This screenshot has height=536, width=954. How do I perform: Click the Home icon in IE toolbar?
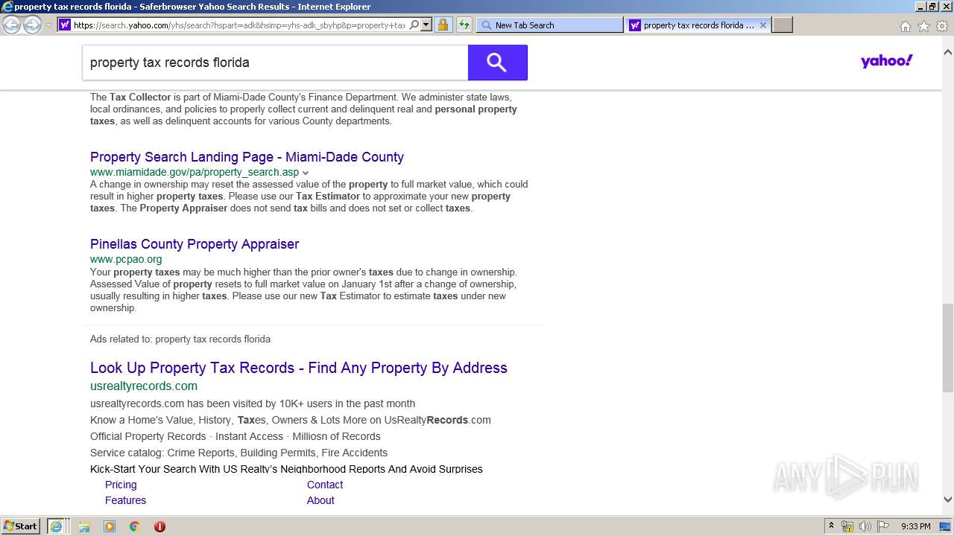pyautogui.click(x=905, y=26)
